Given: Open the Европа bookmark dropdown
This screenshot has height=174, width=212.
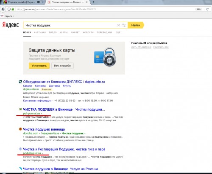Looking at the screenshot, I should [x=7, y=16].
